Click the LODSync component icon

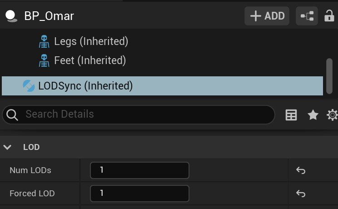click(x=29, y=85)
